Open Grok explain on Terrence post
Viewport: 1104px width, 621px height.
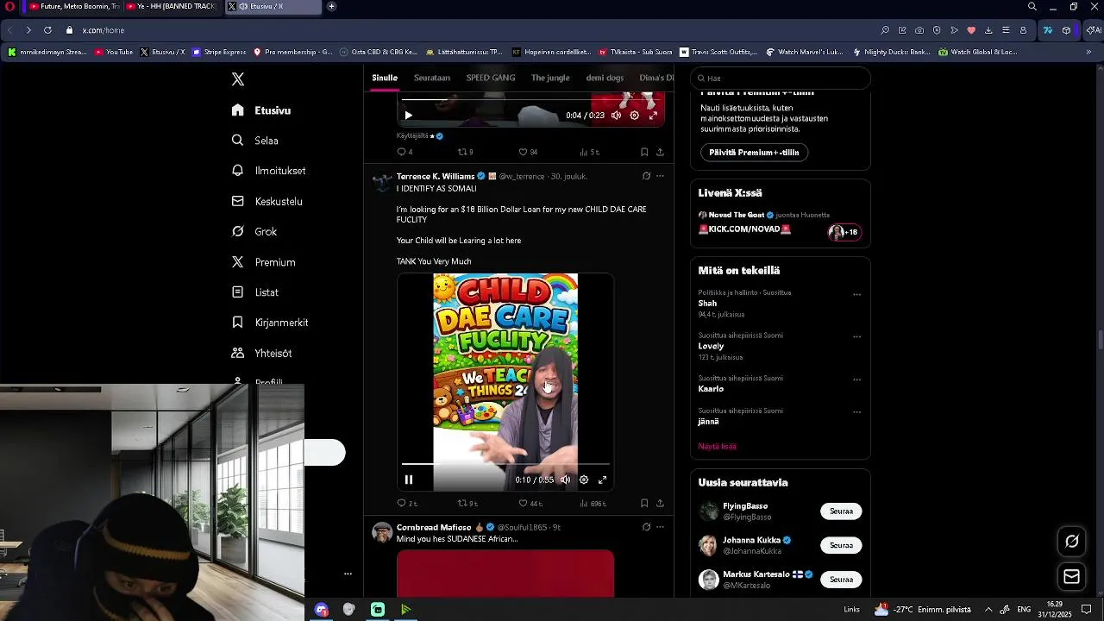tap(646, 176)
